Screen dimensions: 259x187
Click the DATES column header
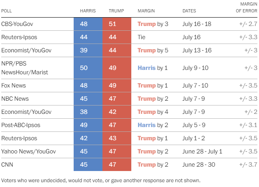click(190, 10)
